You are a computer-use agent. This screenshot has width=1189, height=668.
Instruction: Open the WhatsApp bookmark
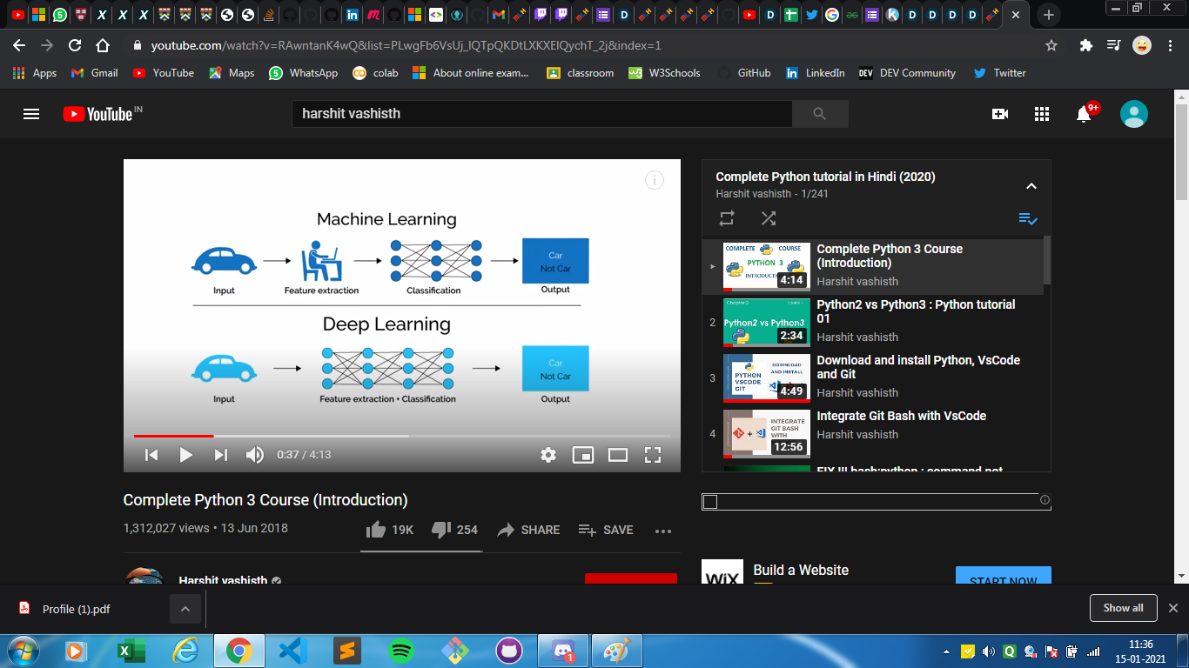[304, 73]
